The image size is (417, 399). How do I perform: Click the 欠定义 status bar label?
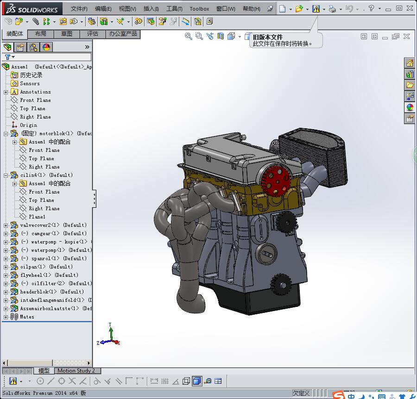(x=301, y=393)
